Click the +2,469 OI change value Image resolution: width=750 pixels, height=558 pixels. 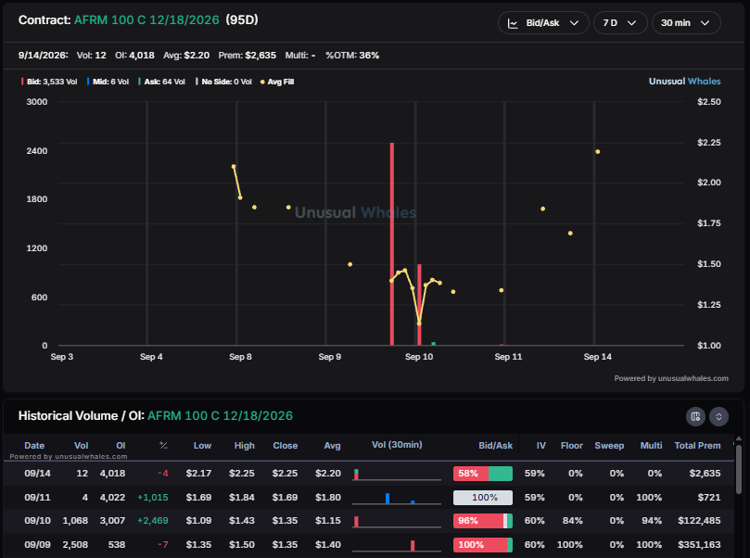(x=153, y=521)
